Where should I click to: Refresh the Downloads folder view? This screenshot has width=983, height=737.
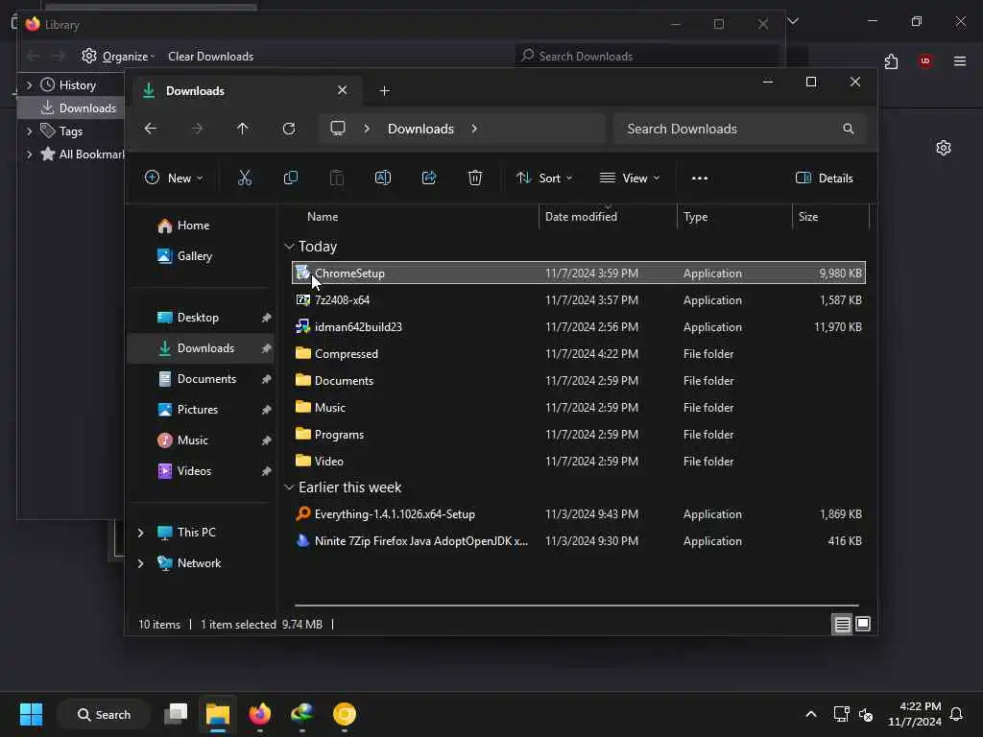288,129
